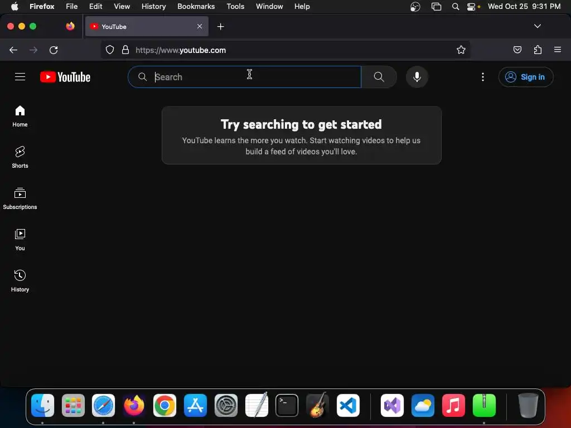Viewport: 571px width, 428px height.
Task: Open the You section in sidebar
Action: (x=20, y=240)
